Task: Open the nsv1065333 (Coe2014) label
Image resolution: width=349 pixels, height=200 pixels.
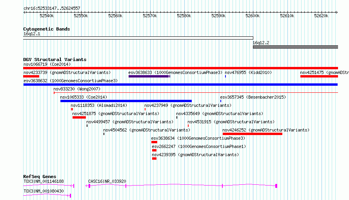Action: pos(84,97)
